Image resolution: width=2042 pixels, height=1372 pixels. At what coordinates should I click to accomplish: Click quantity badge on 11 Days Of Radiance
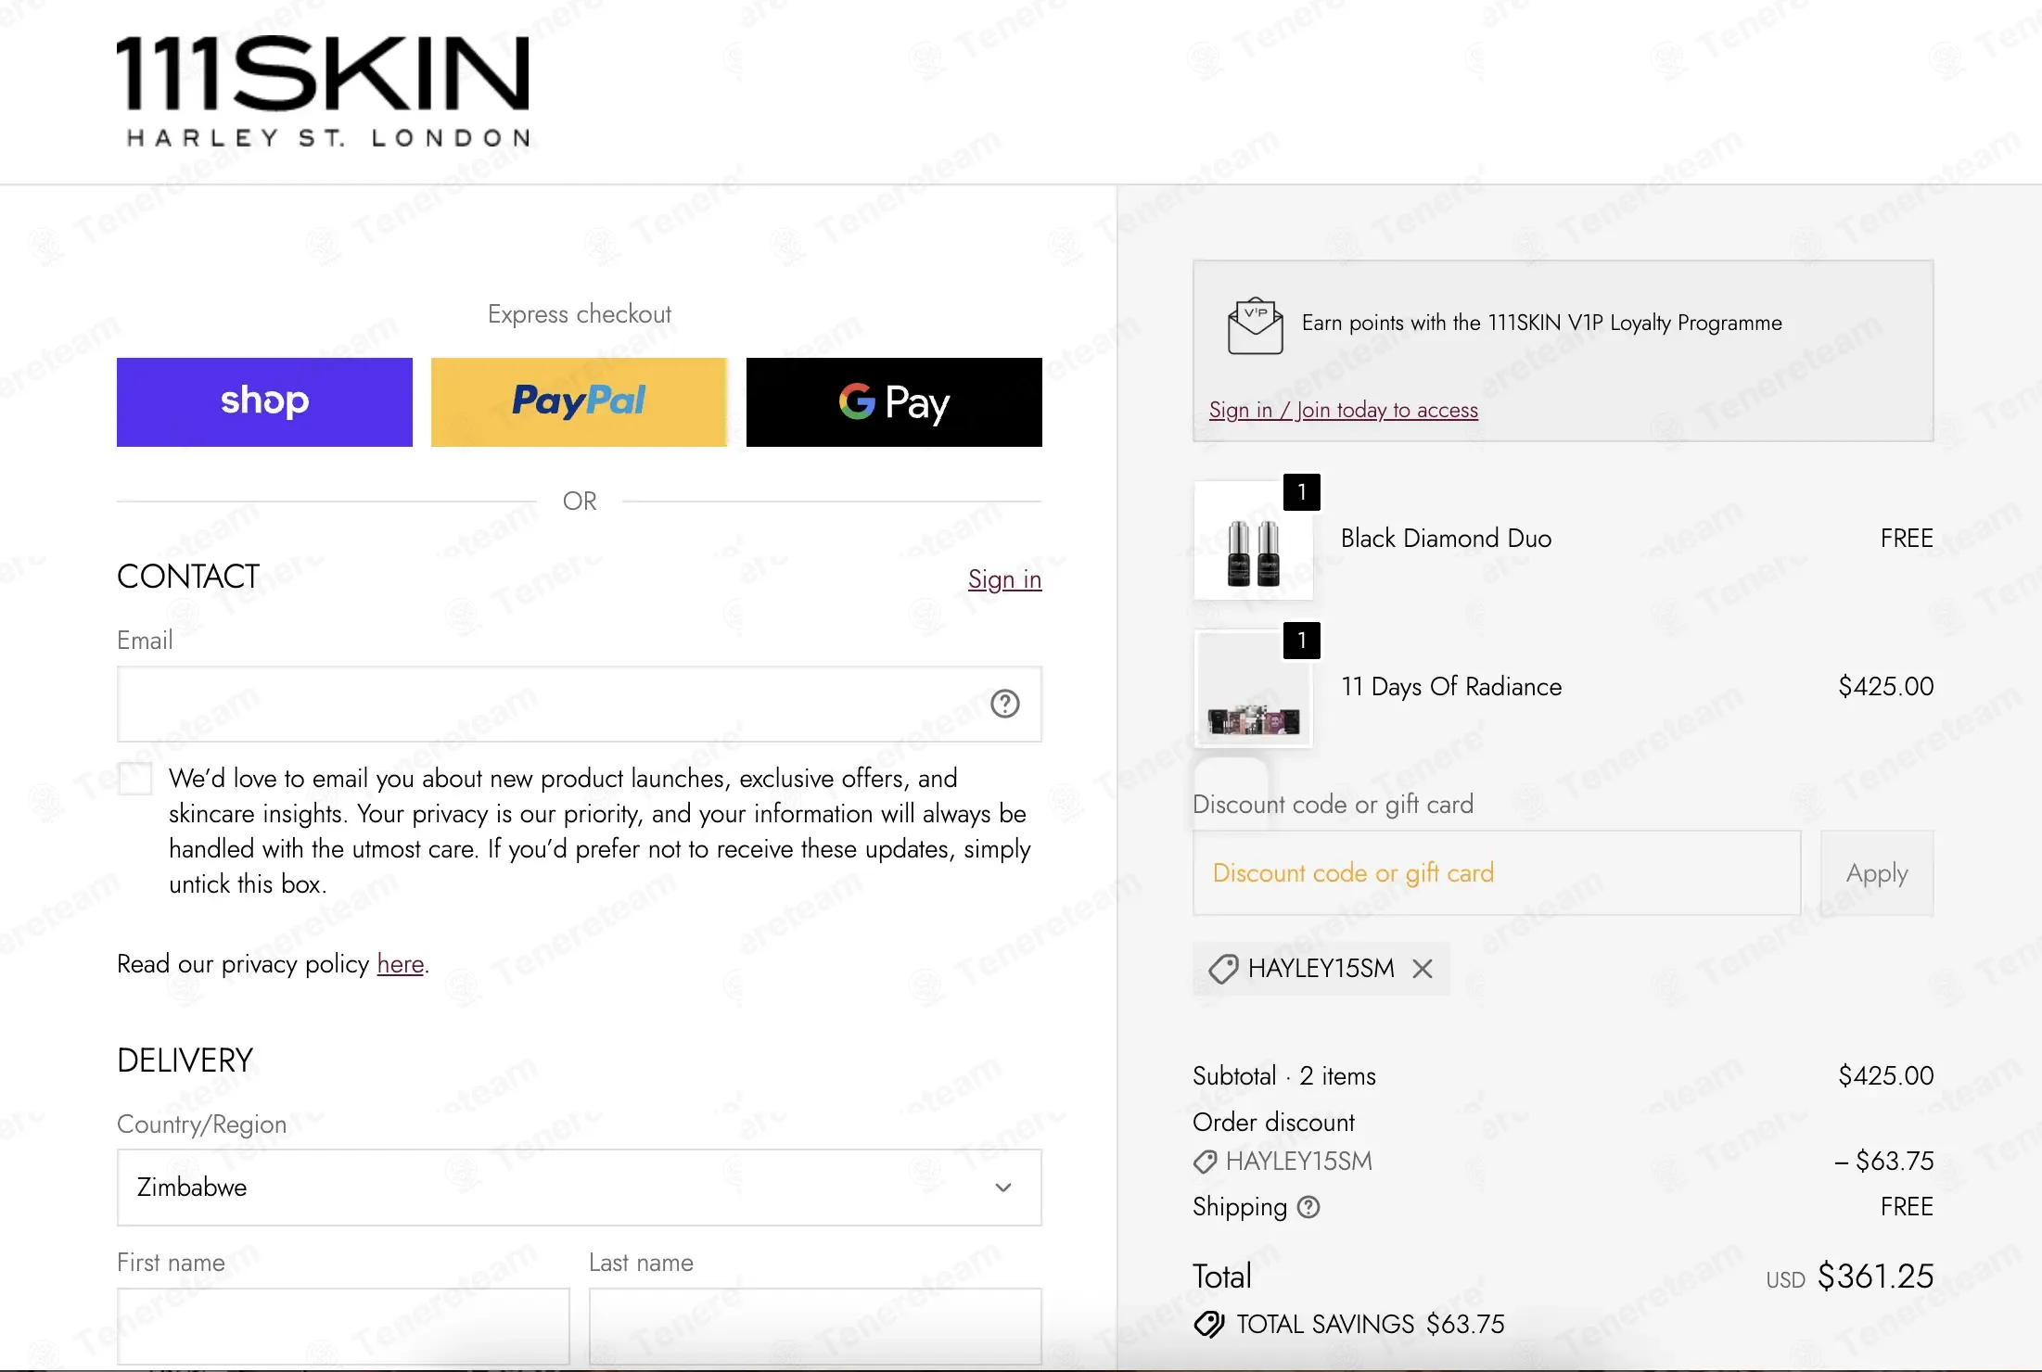coord(1302,641)
